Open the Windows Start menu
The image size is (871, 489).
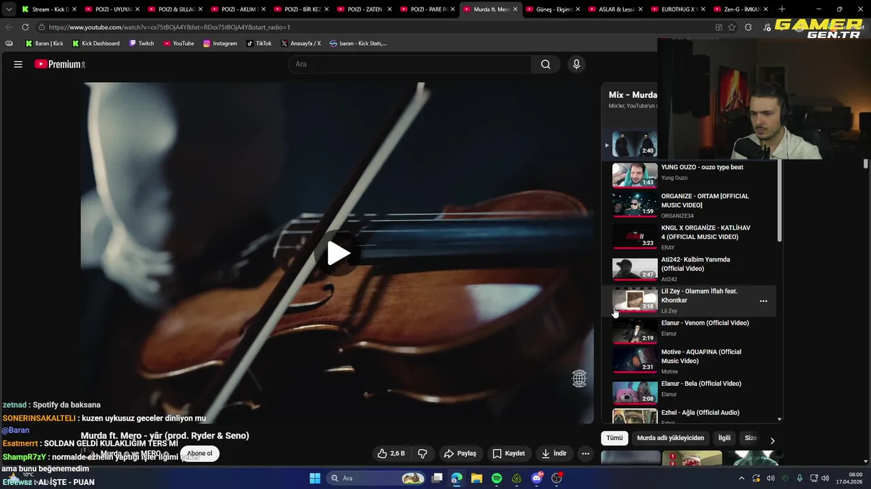tap(315, 478)
